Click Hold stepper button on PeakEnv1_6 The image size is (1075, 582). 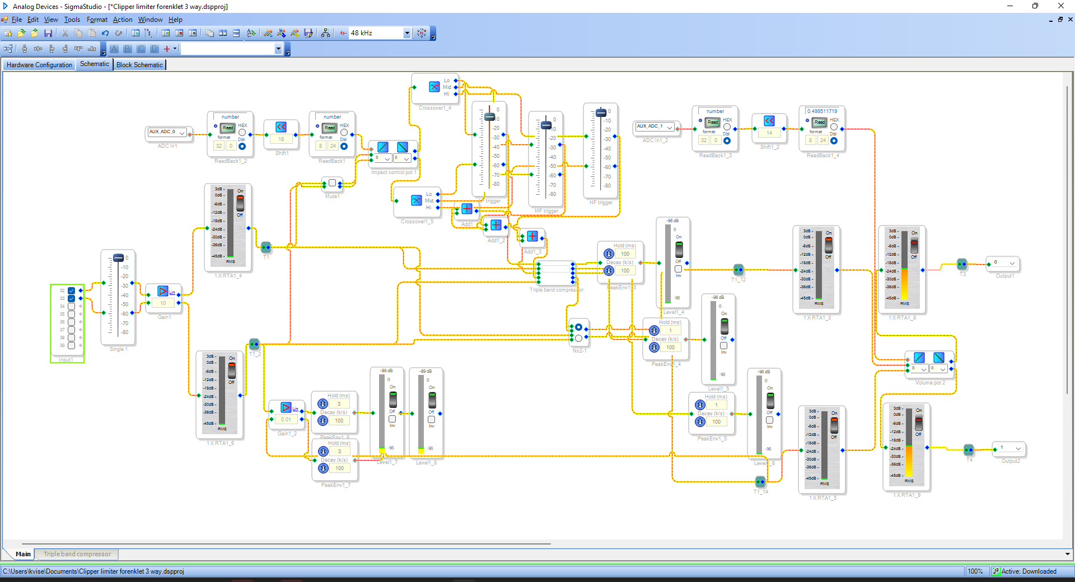coord(323,404)
